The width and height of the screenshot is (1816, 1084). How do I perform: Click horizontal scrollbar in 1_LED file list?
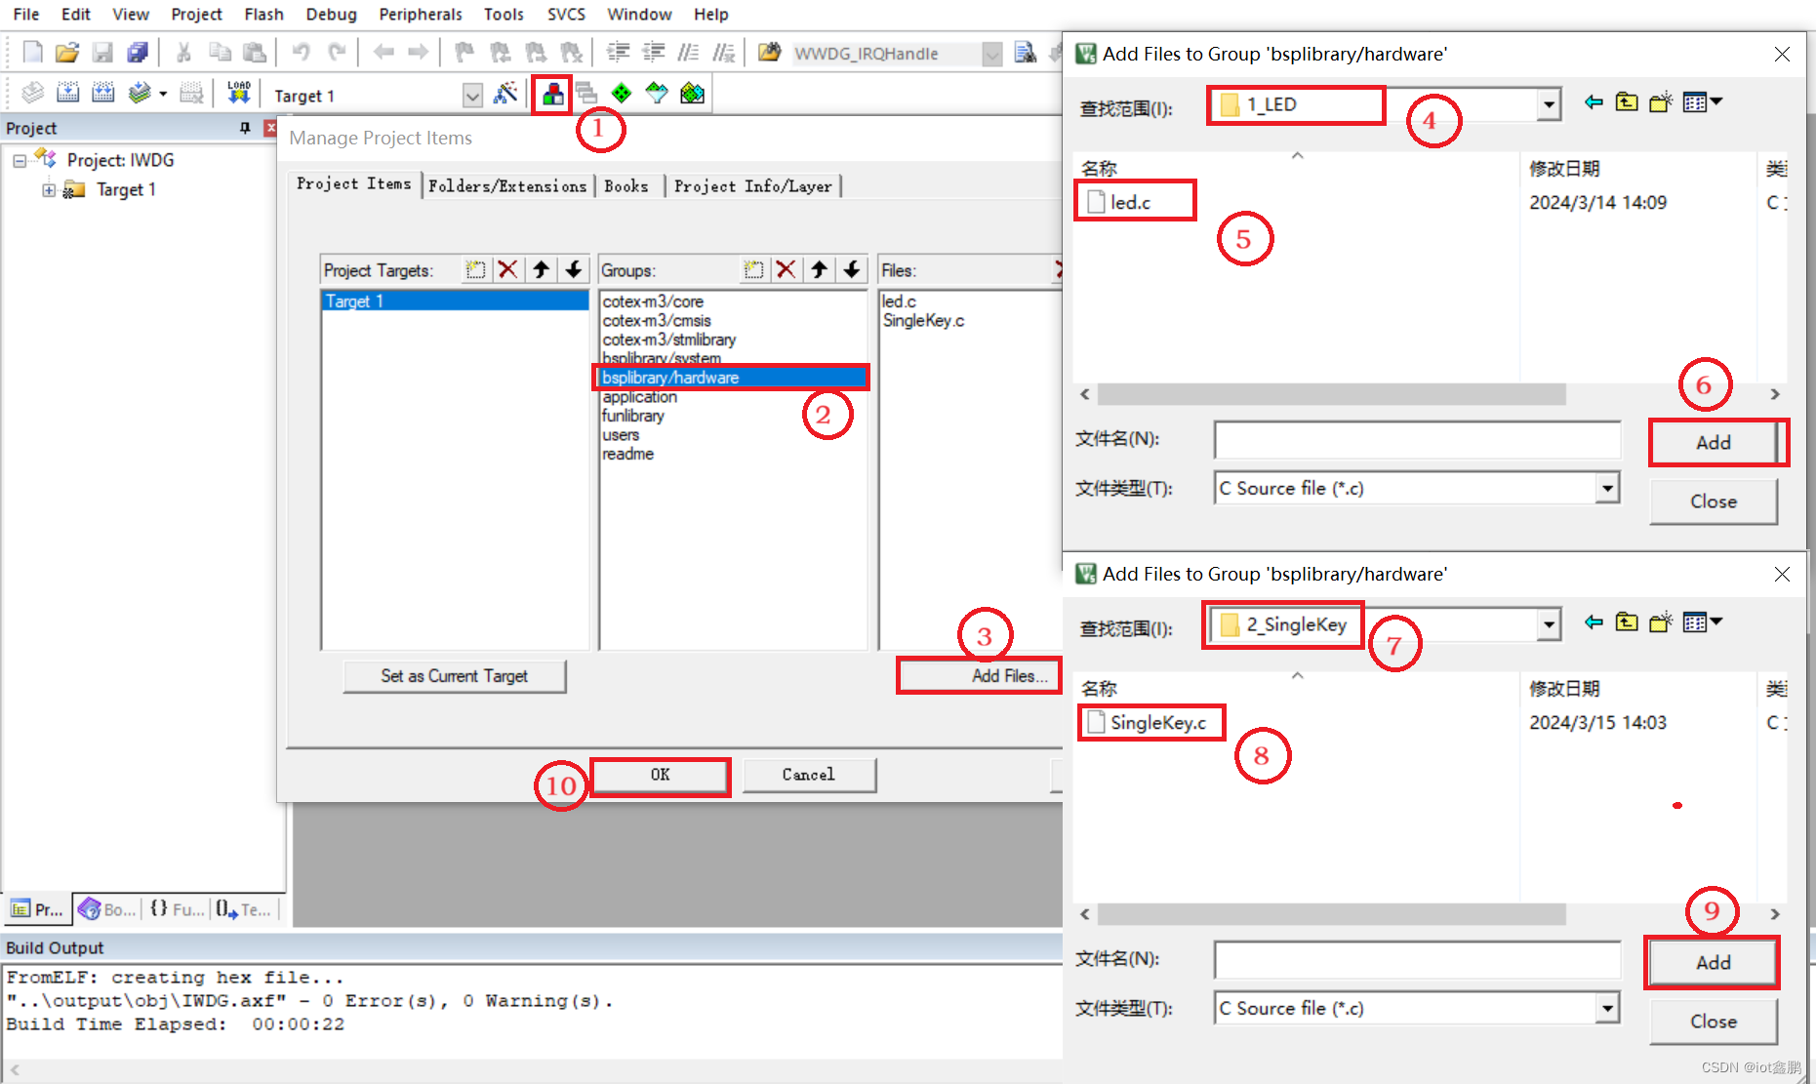1331,394
